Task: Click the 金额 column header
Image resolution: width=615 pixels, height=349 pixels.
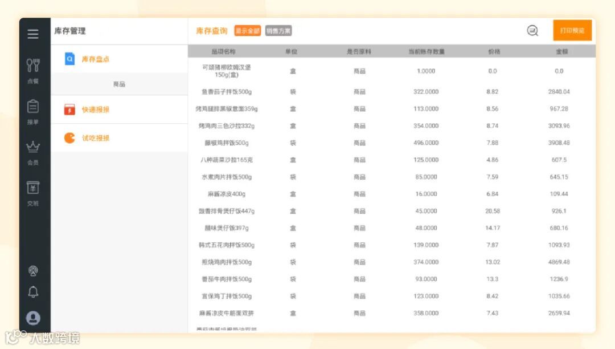Action: click(x=561, y=51)
